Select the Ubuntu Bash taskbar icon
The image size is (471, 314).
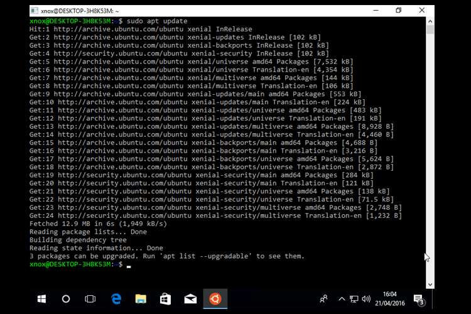[215, 299]
